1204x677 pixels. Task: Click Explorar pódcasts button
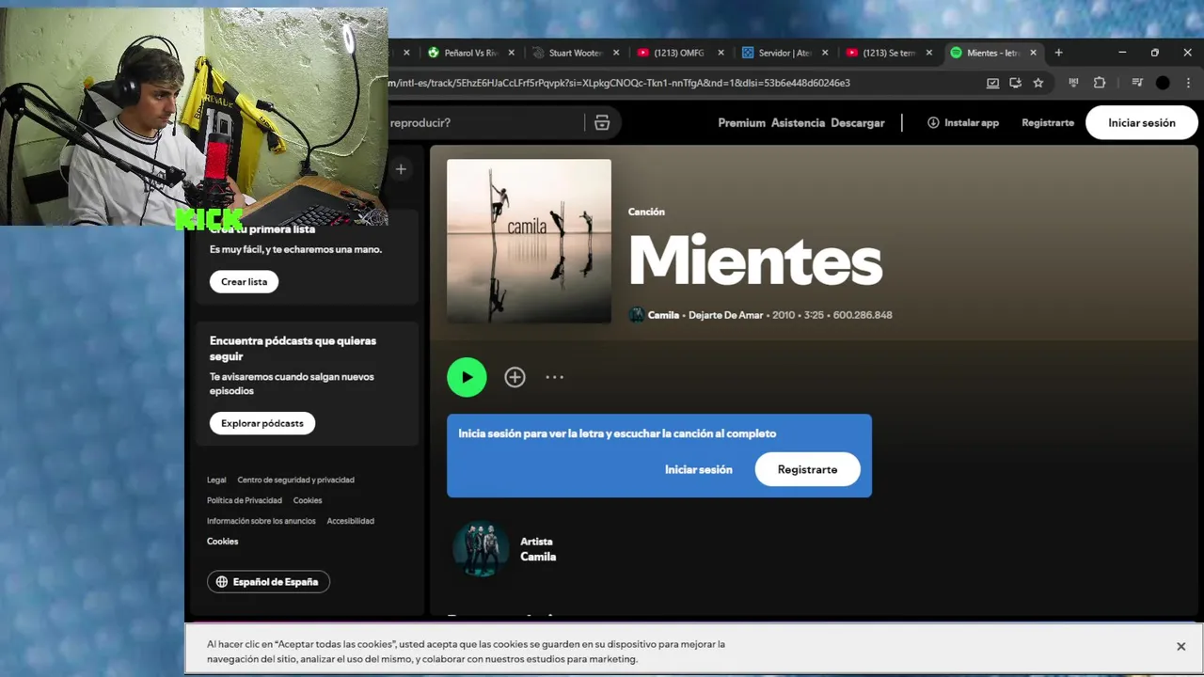pos(262,423)
